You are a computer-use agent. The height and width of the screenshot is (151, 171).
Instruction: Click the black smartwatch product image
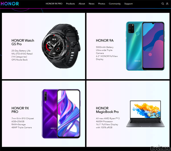click(x=61, y=46)
